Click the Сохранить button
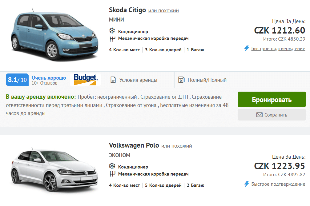Viewport: 310px width, 206px height. click(272, 115)
